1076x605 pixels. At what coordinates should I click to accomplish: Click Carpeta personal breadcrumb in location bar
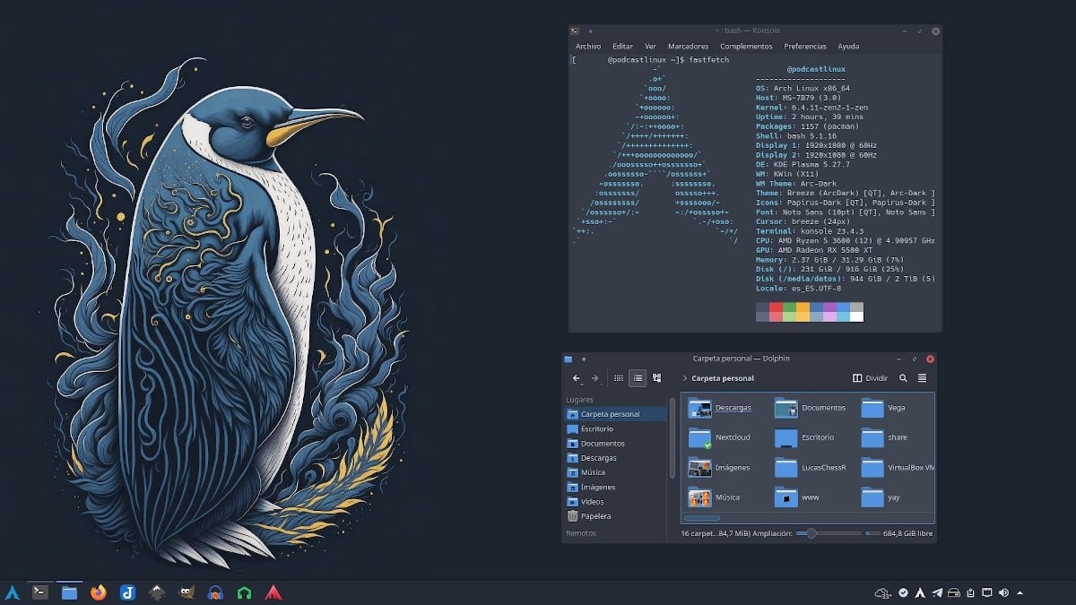[723, 378]
